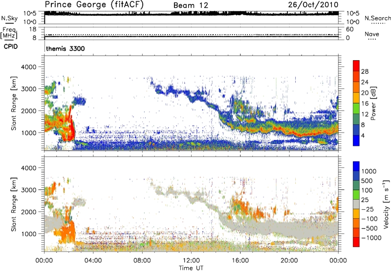This screenshot has width=391, height=271.
Task: Click the 'Power [dB]' colorbar label
Action: click(373, 103)
